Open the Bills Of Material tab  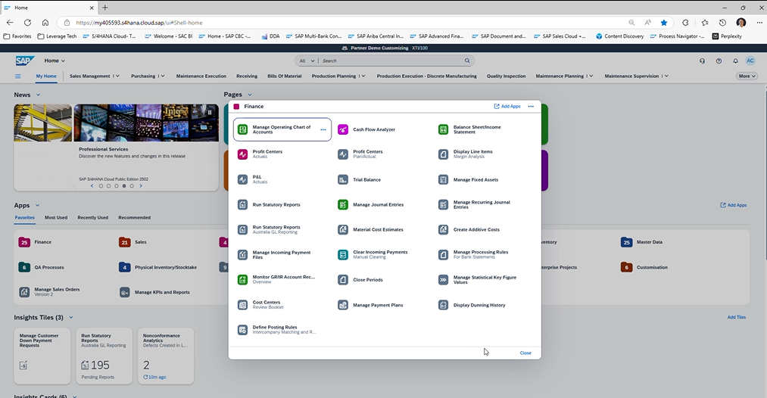point(284,76)
